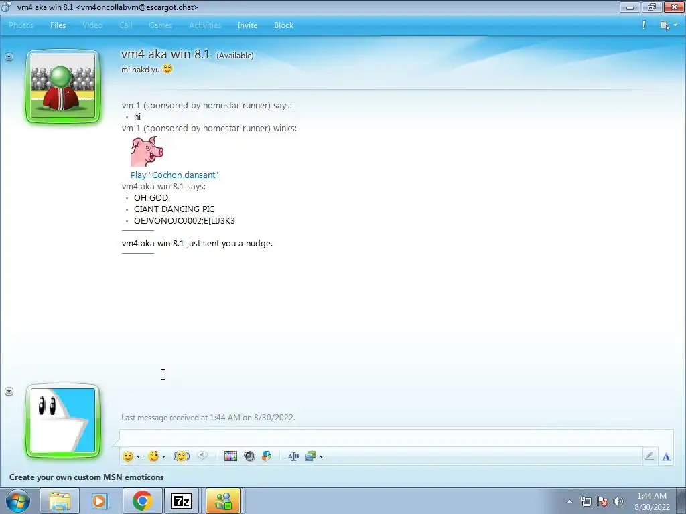Click the dancing pig wink image
Image resolution: width=686 pixels, height=514 pixels.
[147, 151]
